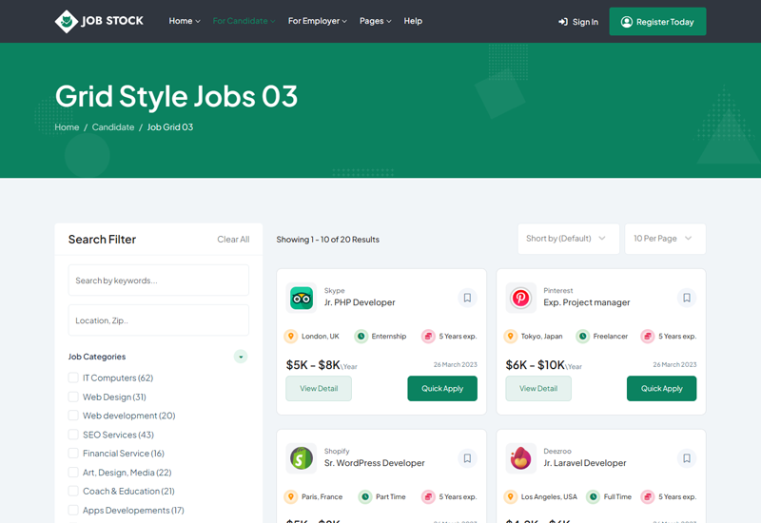Screen dimensions: 761x523
Task: Click the Job Grid 03 breadcrumb text
Action: 170,127
